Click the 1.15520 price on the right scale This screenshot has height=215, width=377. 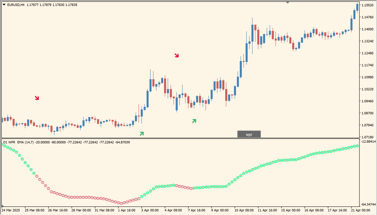(x=367, y=5)
